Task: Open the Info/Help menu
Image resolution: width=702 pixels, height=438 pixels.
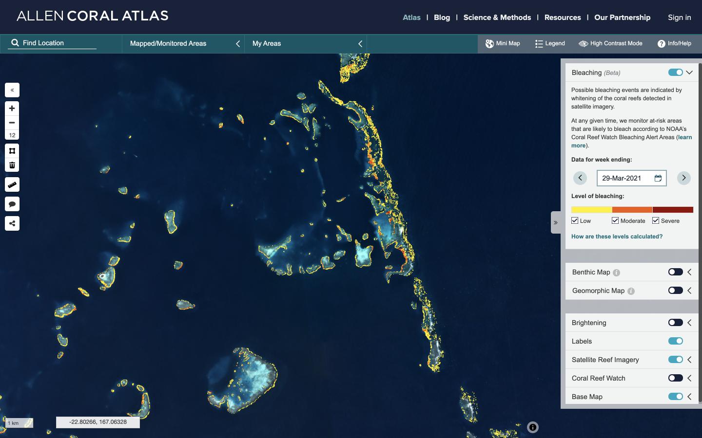Action: 675,43
